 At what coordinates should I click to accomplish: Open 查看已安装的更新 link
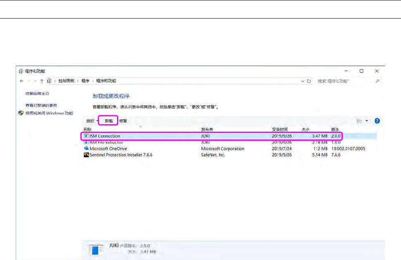point(41,105)
